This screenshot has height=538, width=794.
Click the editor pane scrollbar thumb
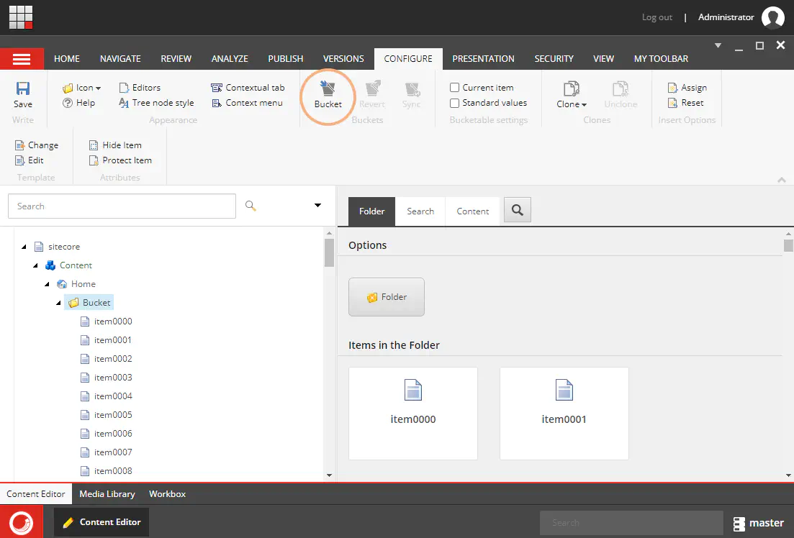(x=788, y=245)
